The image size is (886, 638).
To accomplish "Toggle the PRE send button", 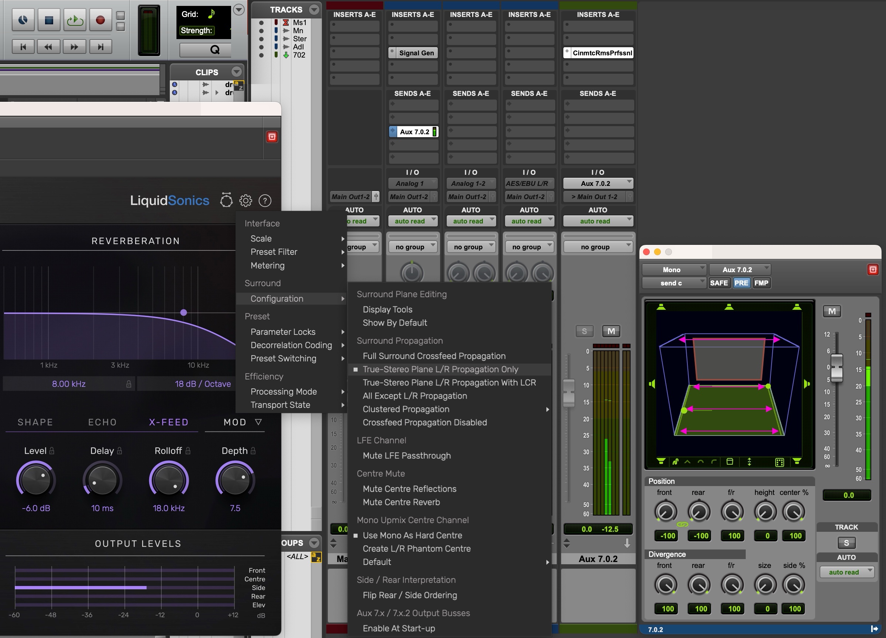I will tap(741, 283).
